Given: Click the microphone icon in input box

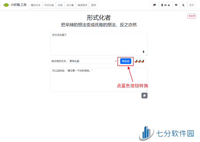Looking at the screenshot, I should click(144, 52).
